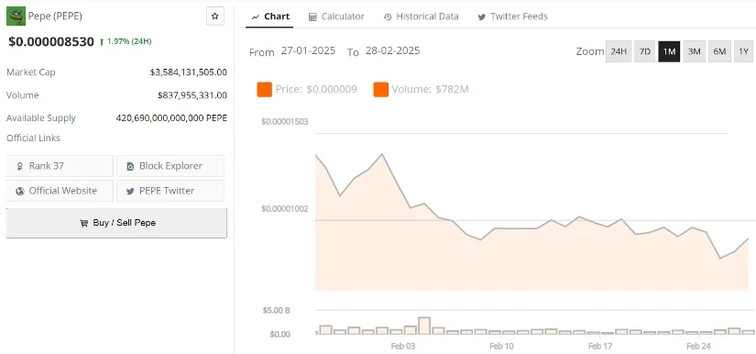Click the Feb 17 axis date label

click(x=600, y=346)
